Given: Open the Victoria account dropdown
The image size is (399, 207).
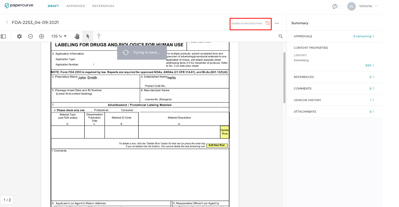Looking at the screenshot, I should click(x=368, y=6).
